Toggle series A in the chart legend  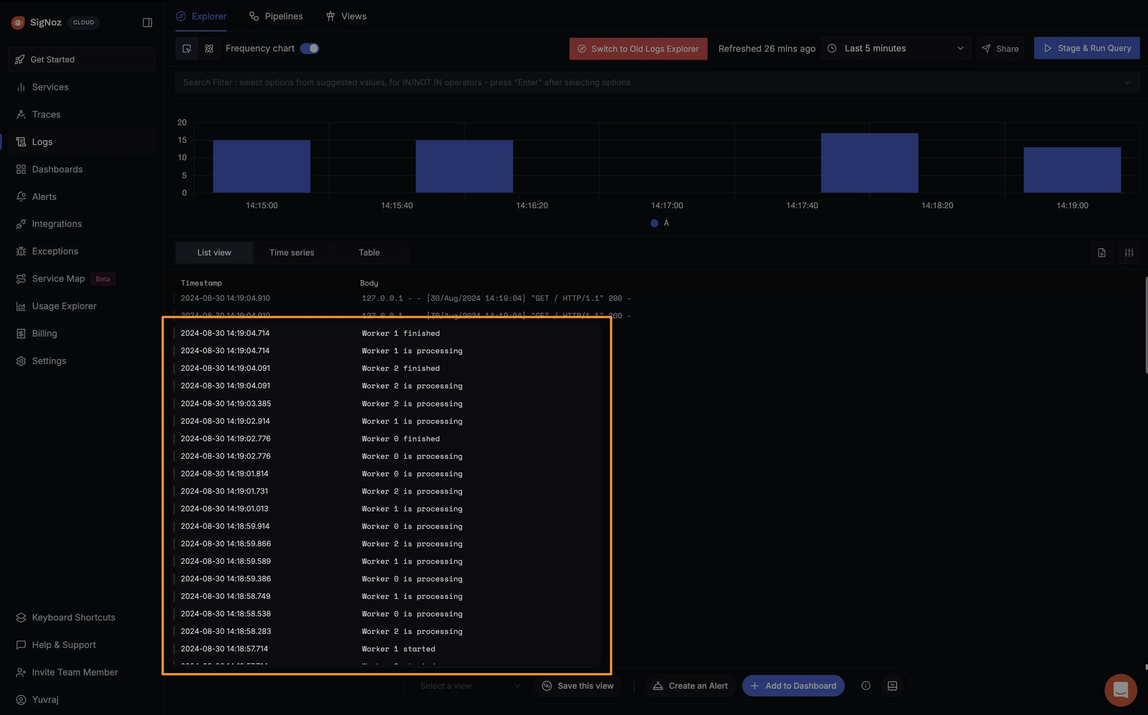(x=660, y=223)
